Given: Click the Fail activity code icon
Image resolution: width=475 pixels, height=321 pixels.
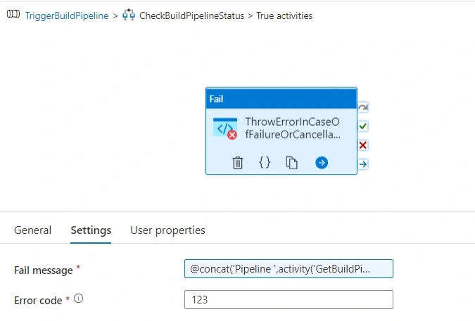Looking at the screenshot, I should point(225,129).
